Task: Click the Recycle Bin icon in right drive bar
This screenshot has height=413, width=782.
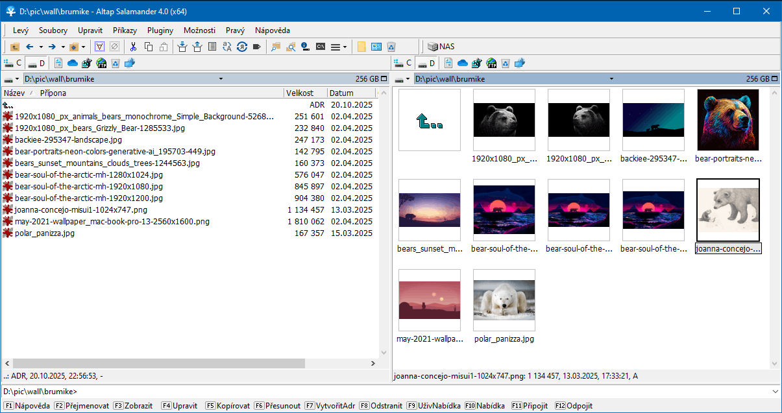Action: (x=505, y=63)
